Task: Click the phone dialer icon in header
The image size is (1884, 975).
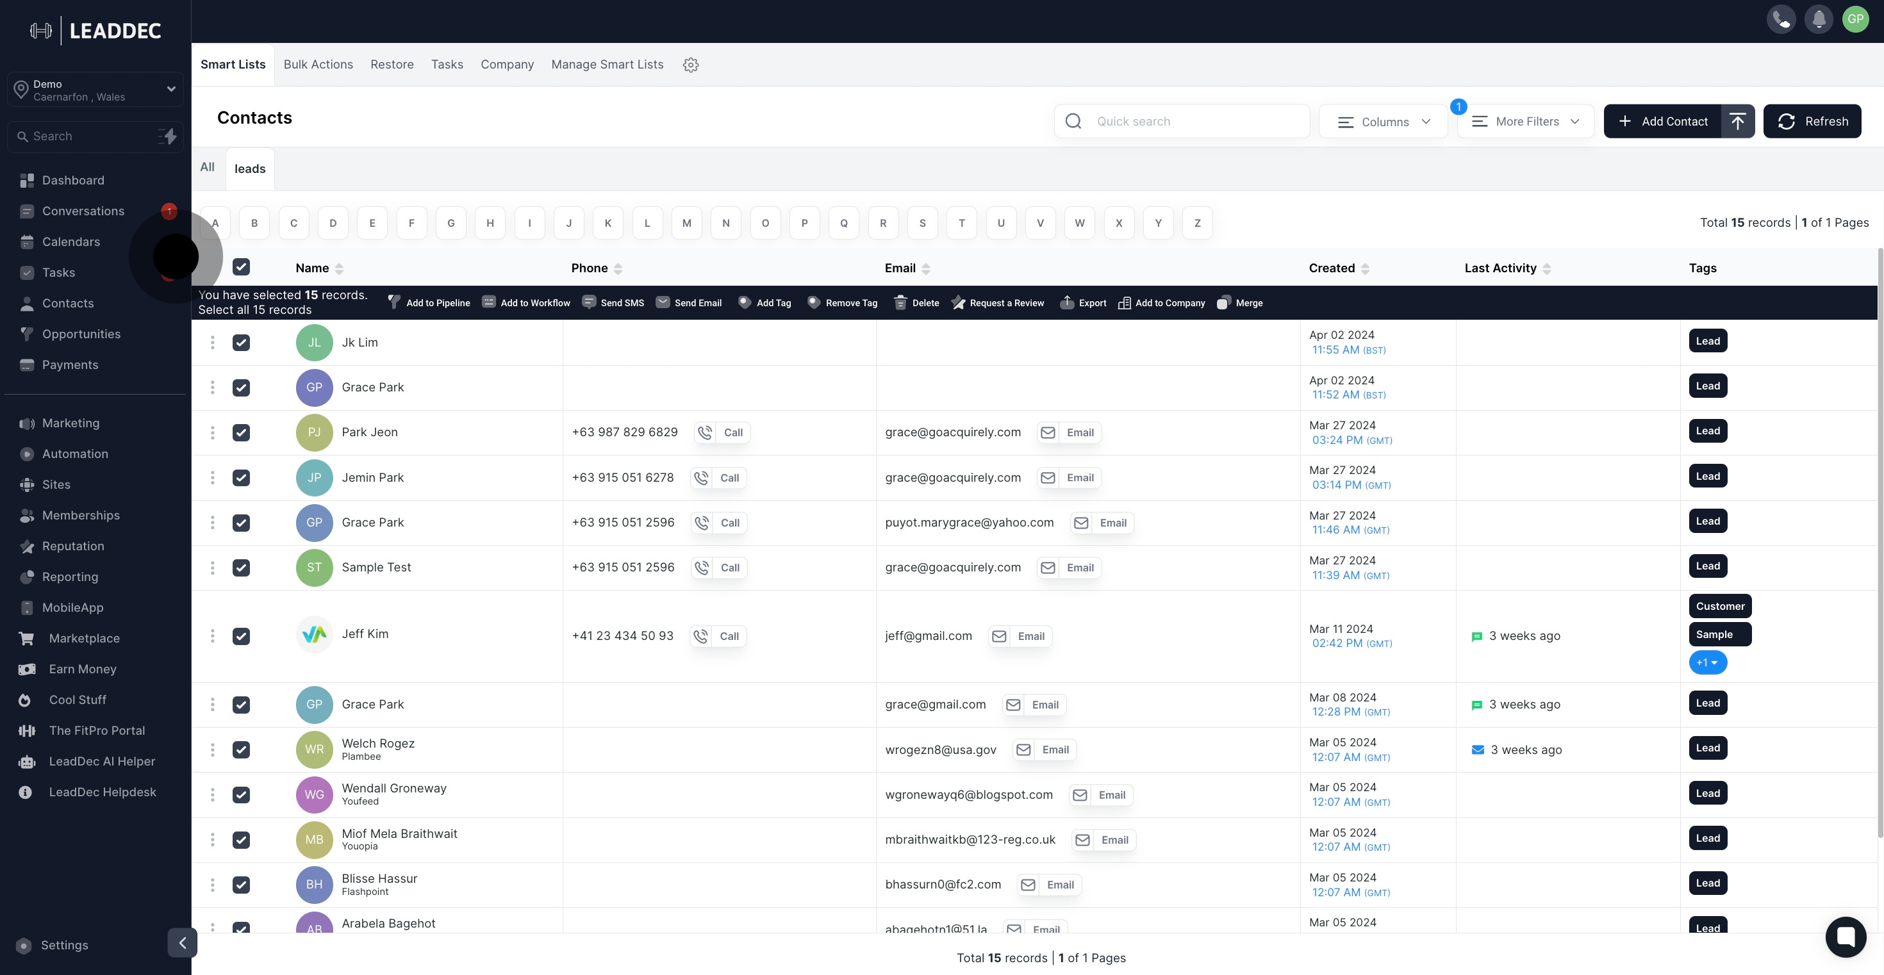Action: [1781, 20]
